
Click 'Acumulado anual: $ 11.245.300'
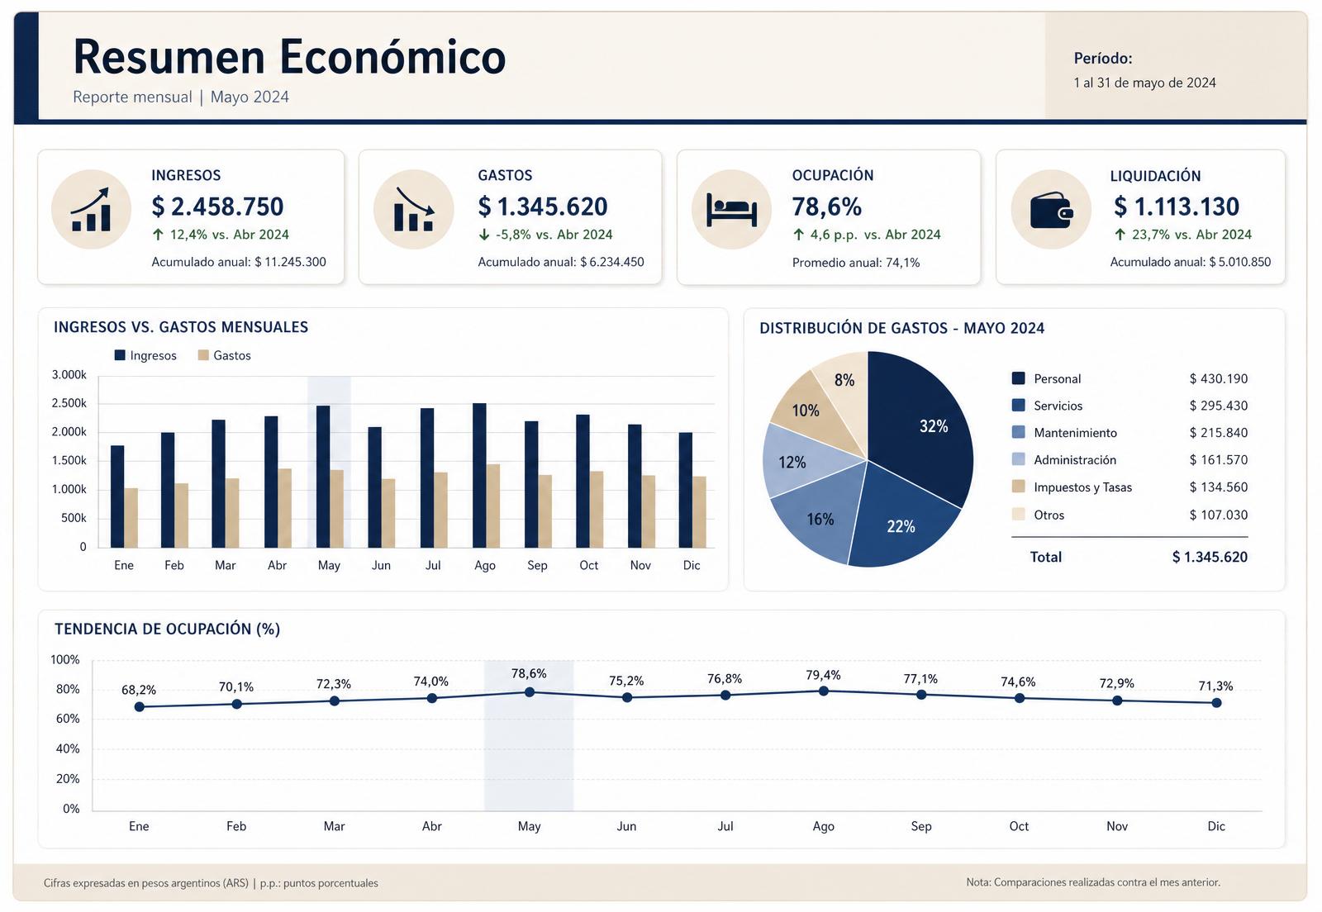pyautogui.click(x=239, y=262)
